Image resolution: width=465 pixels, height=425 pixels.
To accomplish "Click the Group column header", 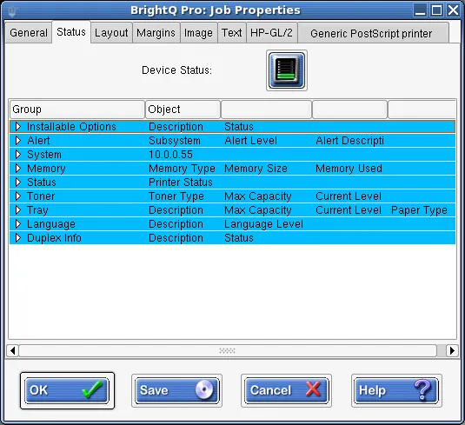I will click(77, 110).
